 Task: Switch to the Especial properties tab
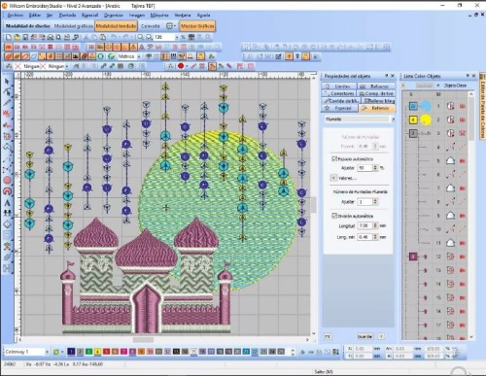[x=339, y=108]
